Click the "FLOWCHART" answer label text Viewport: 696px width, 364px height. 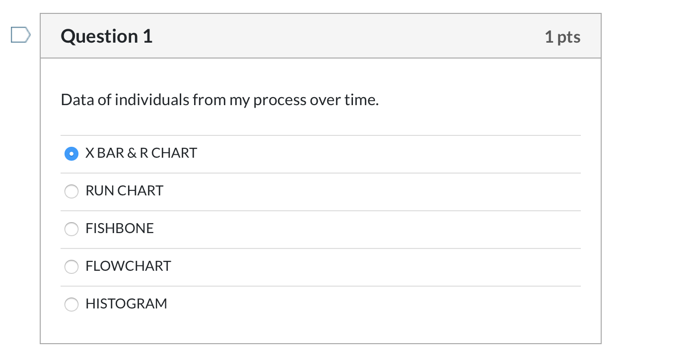click(128, 266)
